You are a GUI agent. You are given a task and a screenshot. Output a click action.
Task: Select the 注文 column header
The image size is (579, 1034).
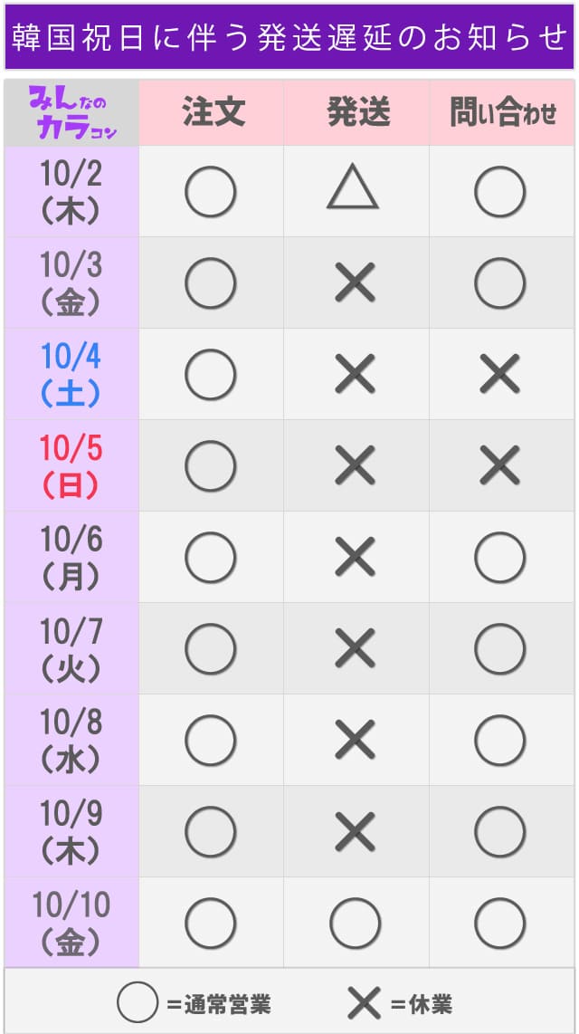click(212, 113)
